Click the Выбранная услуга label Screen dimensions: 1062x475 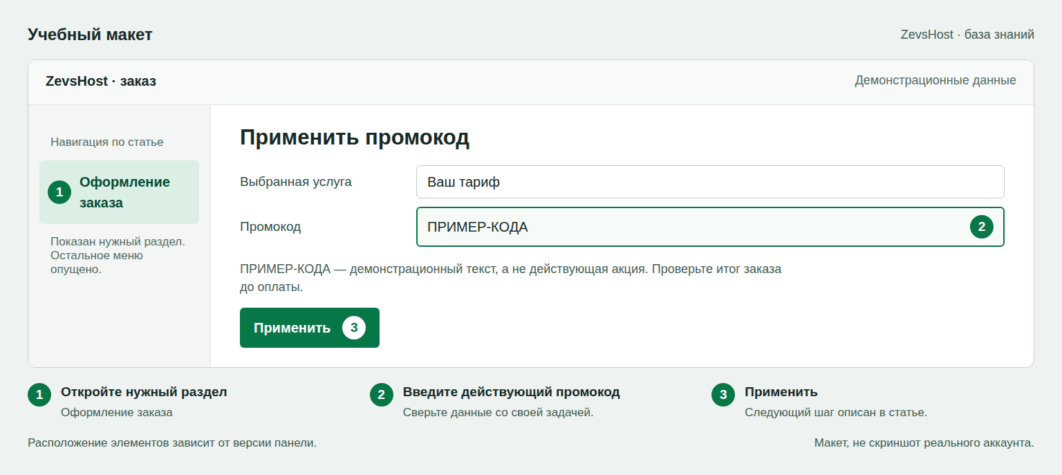point(296,182)
